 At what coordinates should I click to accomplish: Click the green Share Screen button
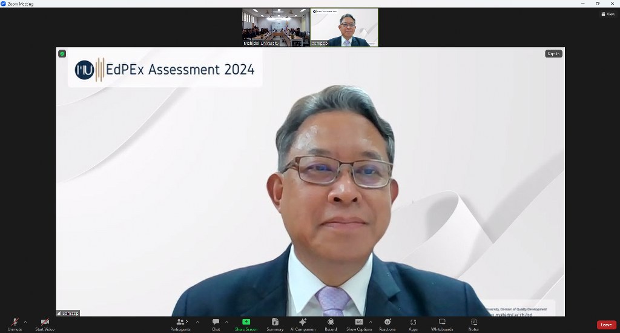point(246,323)
